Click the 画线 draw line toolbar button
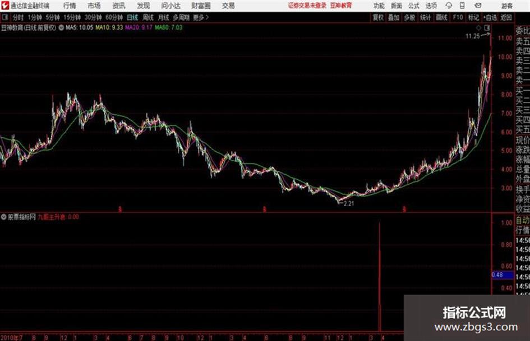Viewport: 530px width, 341px height. click(x=441, y=17)
